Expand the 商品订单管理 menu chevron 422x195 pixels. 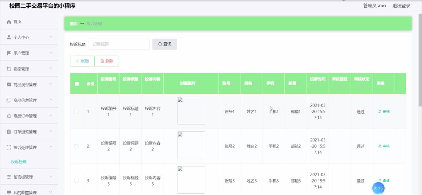[51, 116]
